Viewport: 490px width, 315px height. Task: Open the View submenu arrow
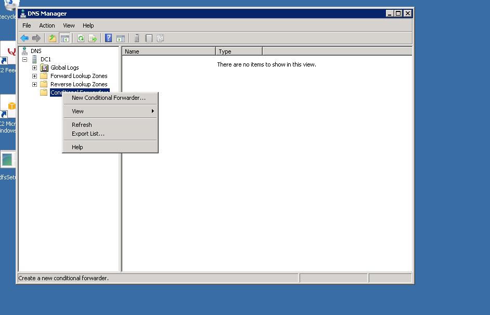(x=152, y=111)
